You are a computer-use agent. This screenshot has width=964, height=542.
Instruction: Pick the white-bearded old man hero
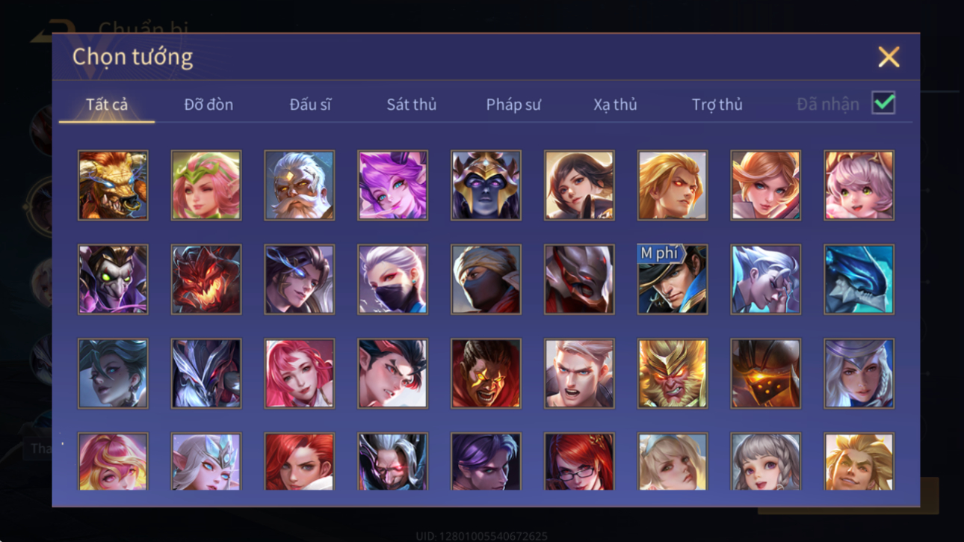[x=299, y=185]
